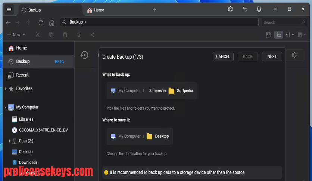
Task: Select Home in sidebar
Action: coord(38,48)
